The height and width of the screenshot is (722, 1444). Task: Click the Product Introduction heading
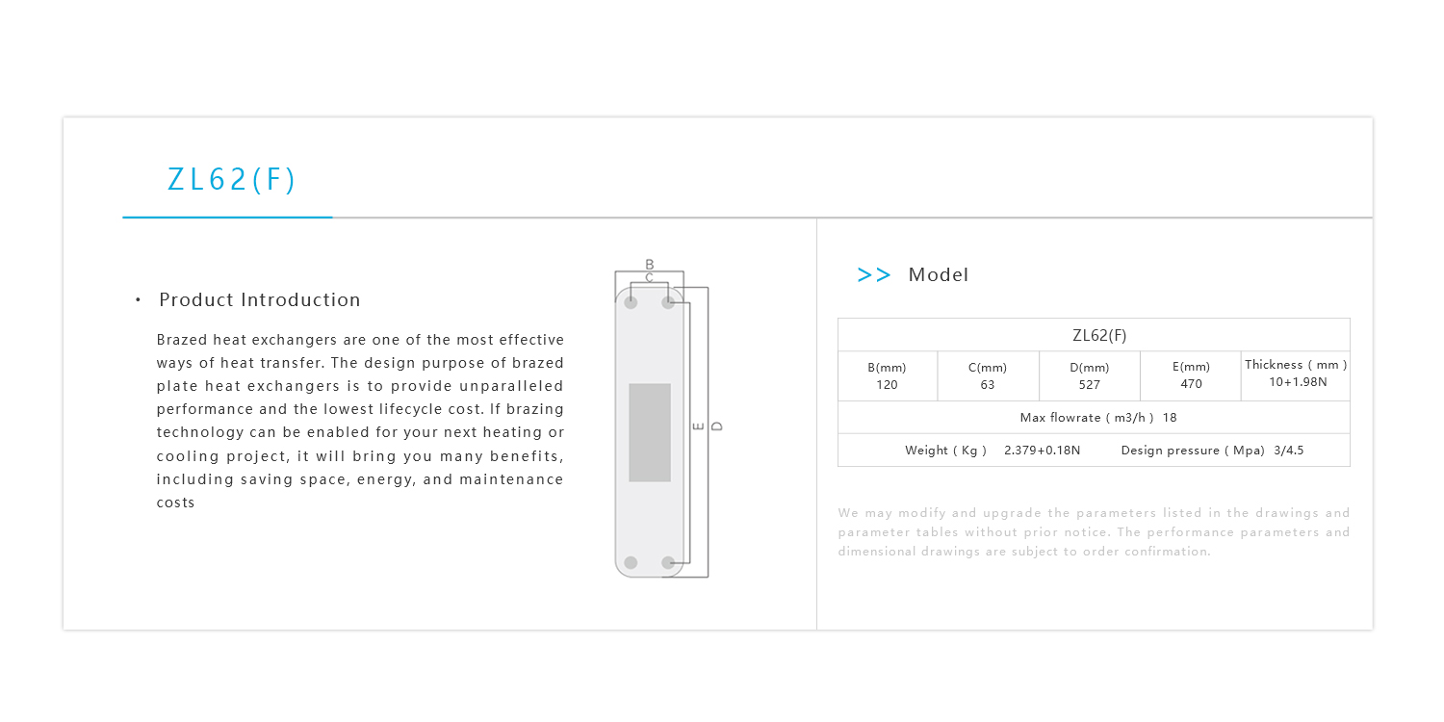260,299
